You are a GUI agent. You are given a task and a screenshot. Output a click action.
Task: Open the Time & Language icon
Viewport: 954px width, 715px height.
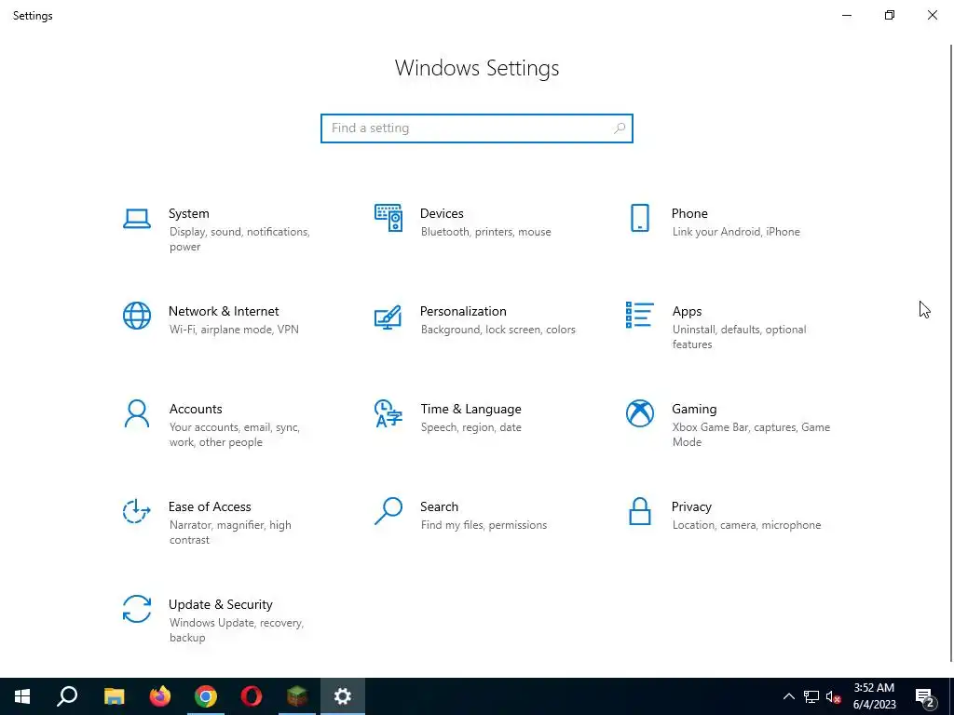(388, 413)
